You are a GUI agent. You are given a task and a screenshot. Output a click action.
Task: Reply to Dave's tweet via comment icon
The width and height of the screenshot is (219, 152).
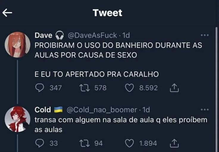coord(40,88)
